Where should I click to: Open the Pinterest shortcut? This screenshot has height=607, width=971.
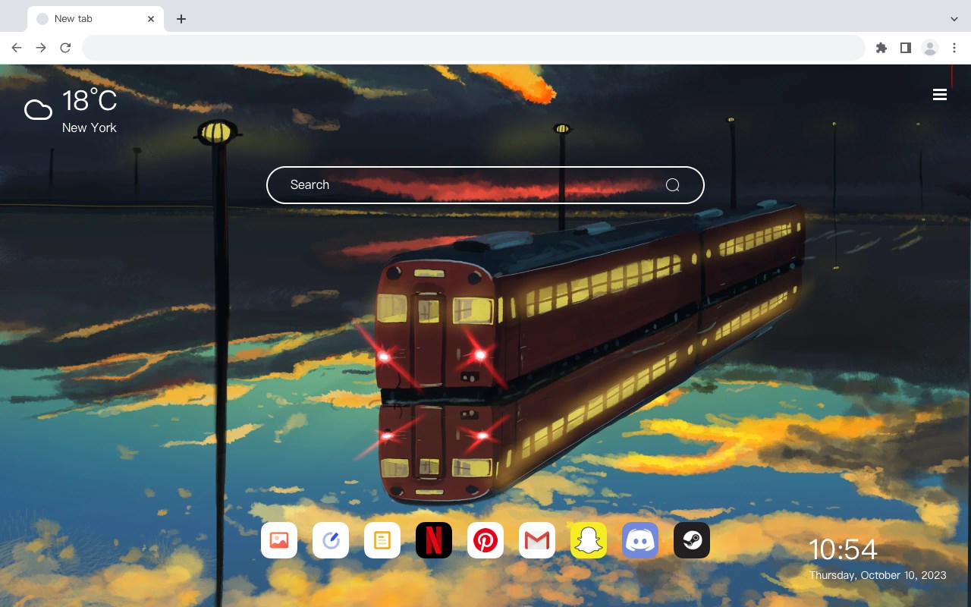[485, 540]
